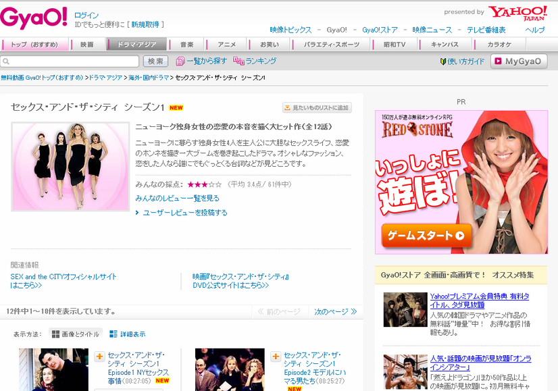Click ドラマ・アジア breadcrumb link
The width and height of the screenshot is (558, 391).
tap(105, 78)
